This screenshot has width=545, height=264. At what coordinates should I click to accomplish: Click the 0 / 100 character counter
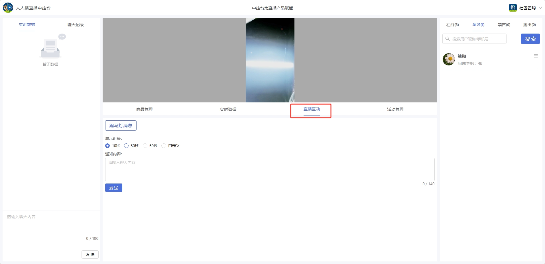coord(92,238)
